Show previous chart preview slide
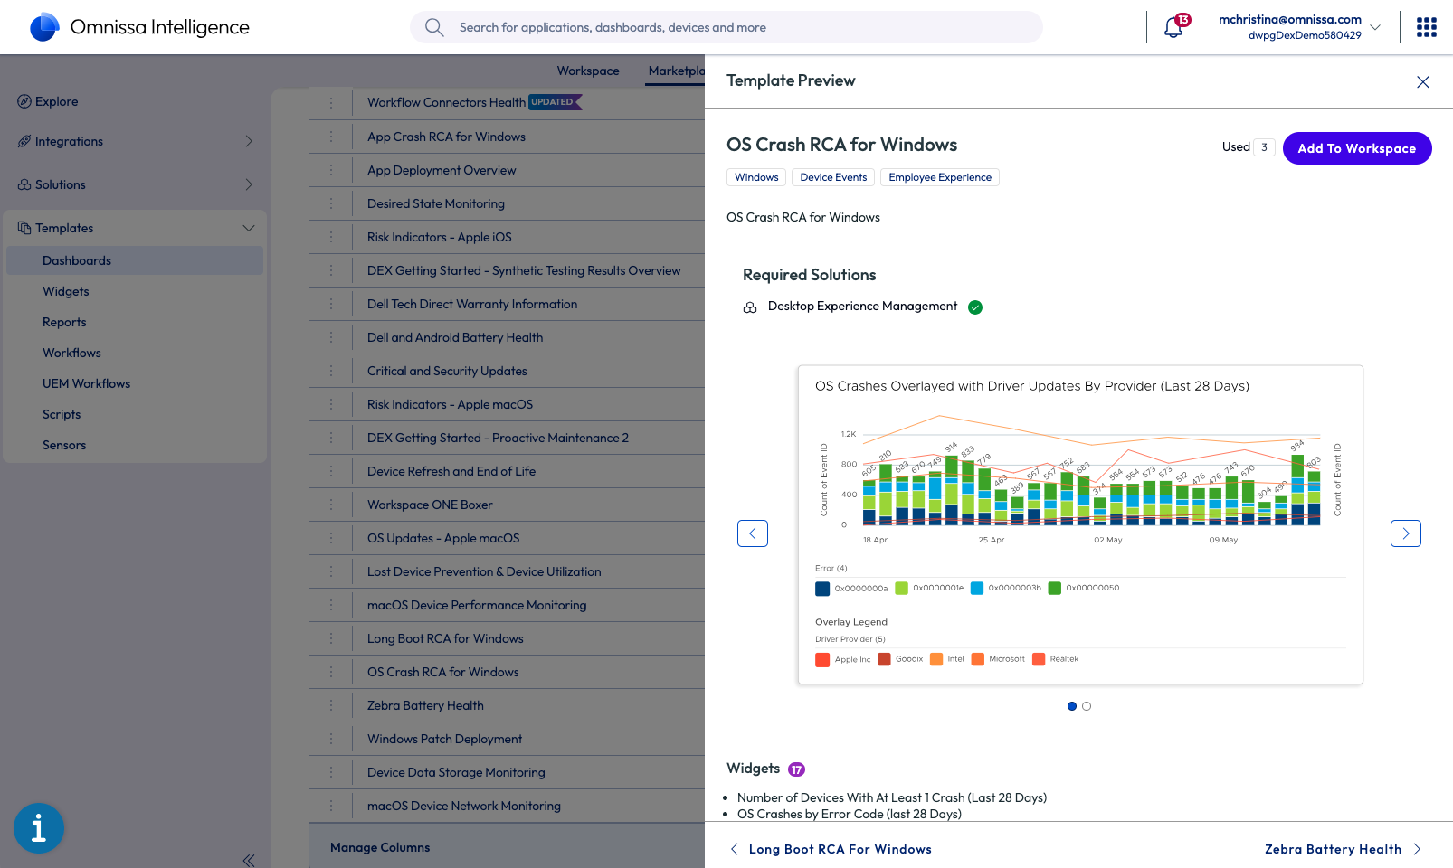Image resolution: width=1453 pixels, height=868 pixels. (752, 533)
